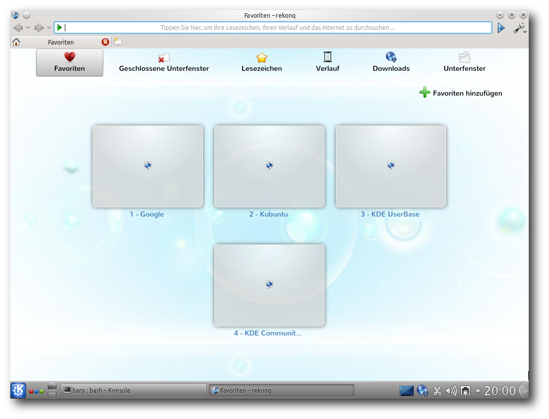Open the forward history dropdown arrow
549x419 pixels.
[x=49, y=28]
